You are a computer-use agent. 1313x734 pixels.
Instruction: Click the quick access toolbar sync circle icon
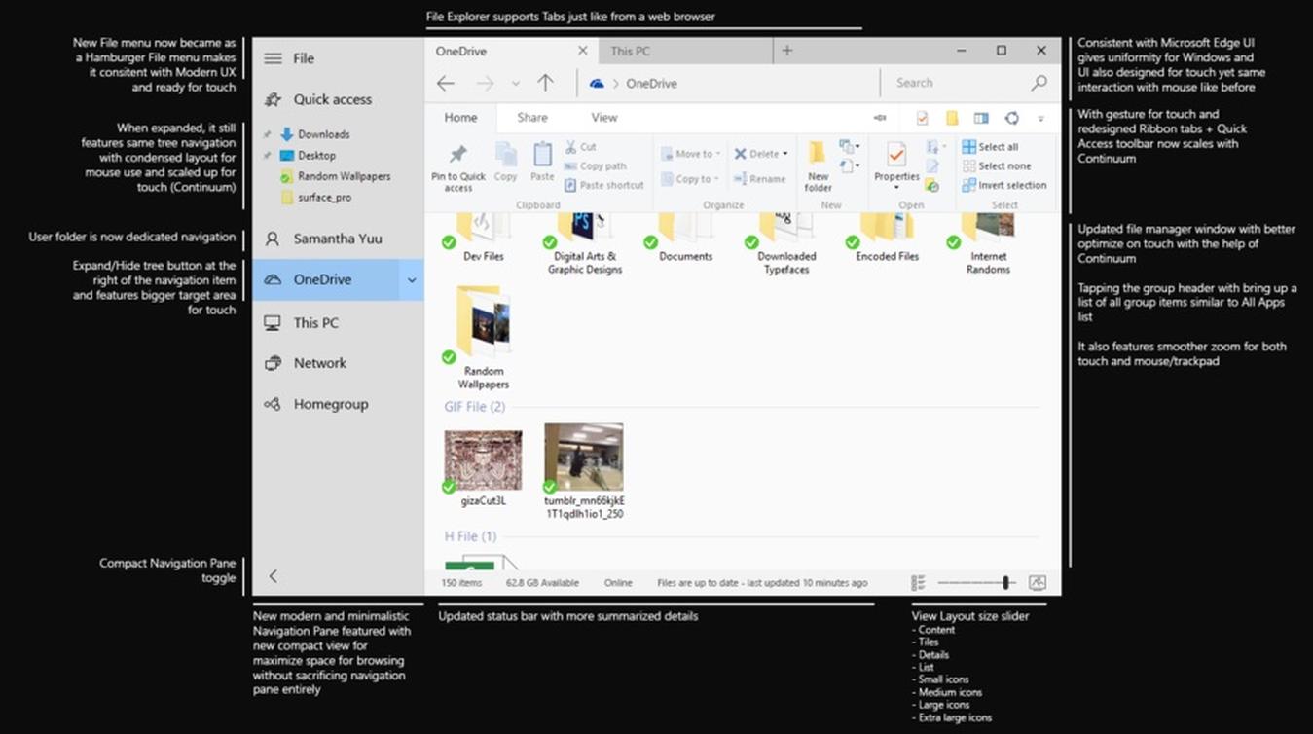coord(1011,118)
